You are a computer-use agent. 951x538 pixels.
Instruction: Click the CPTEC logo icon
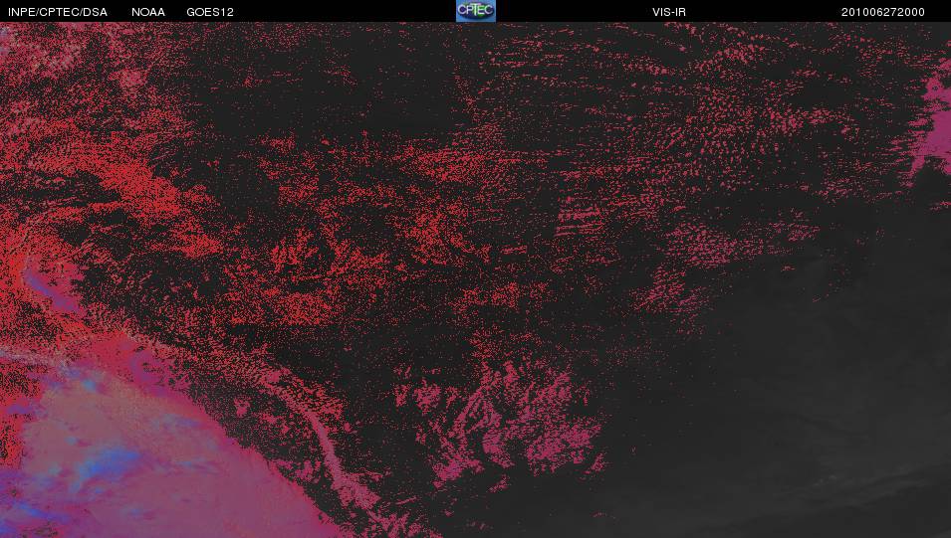pos(476,11)
